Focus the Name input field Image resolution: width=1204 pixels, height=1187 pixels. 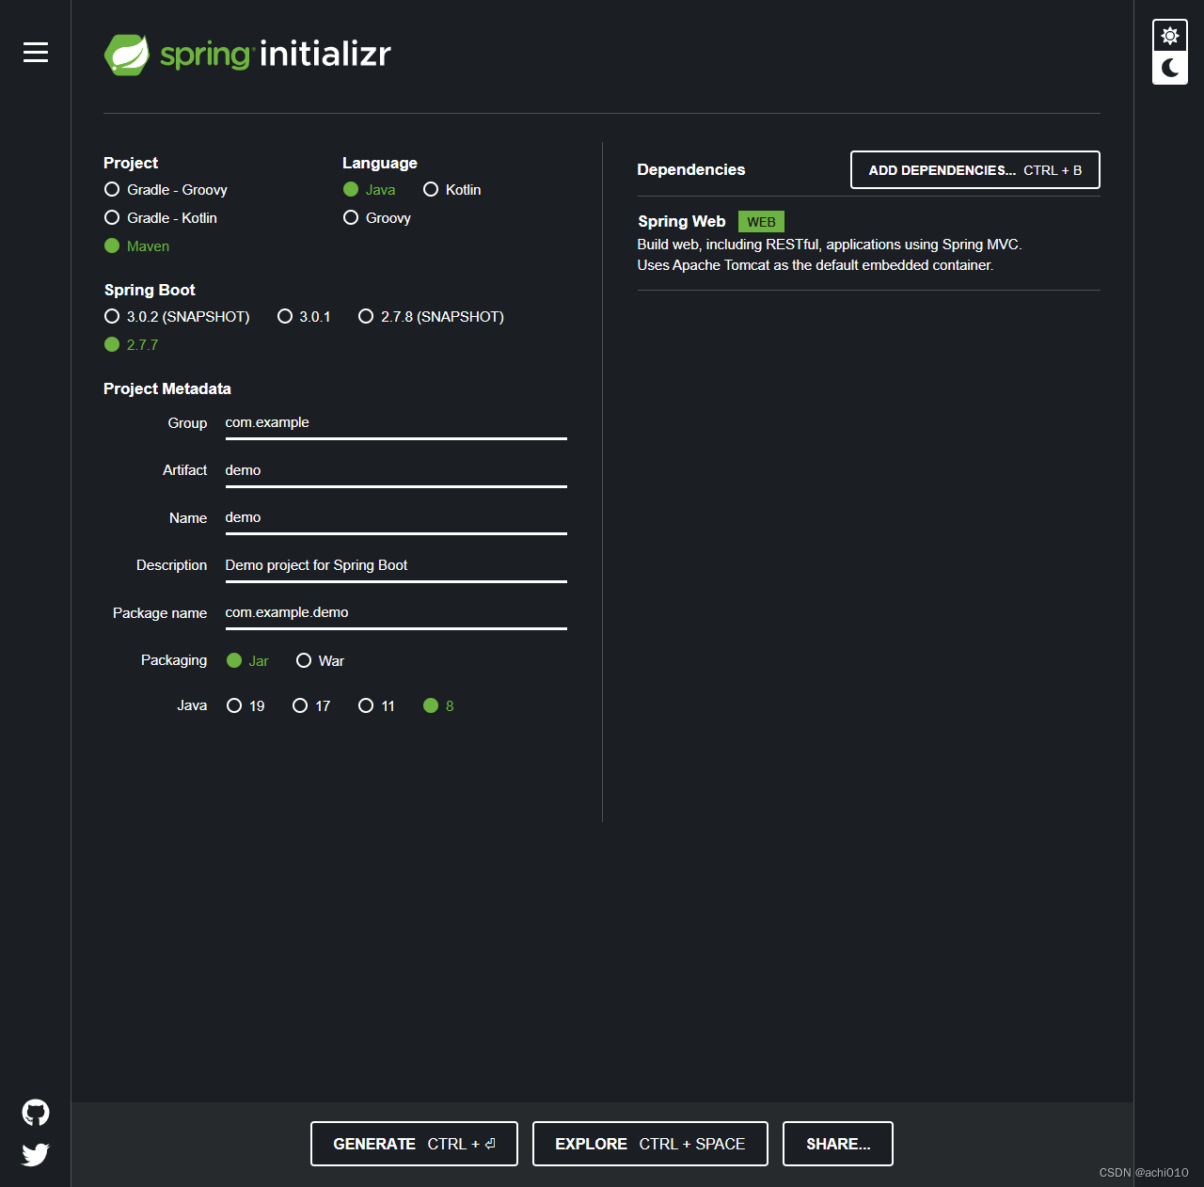pos(396,518)
